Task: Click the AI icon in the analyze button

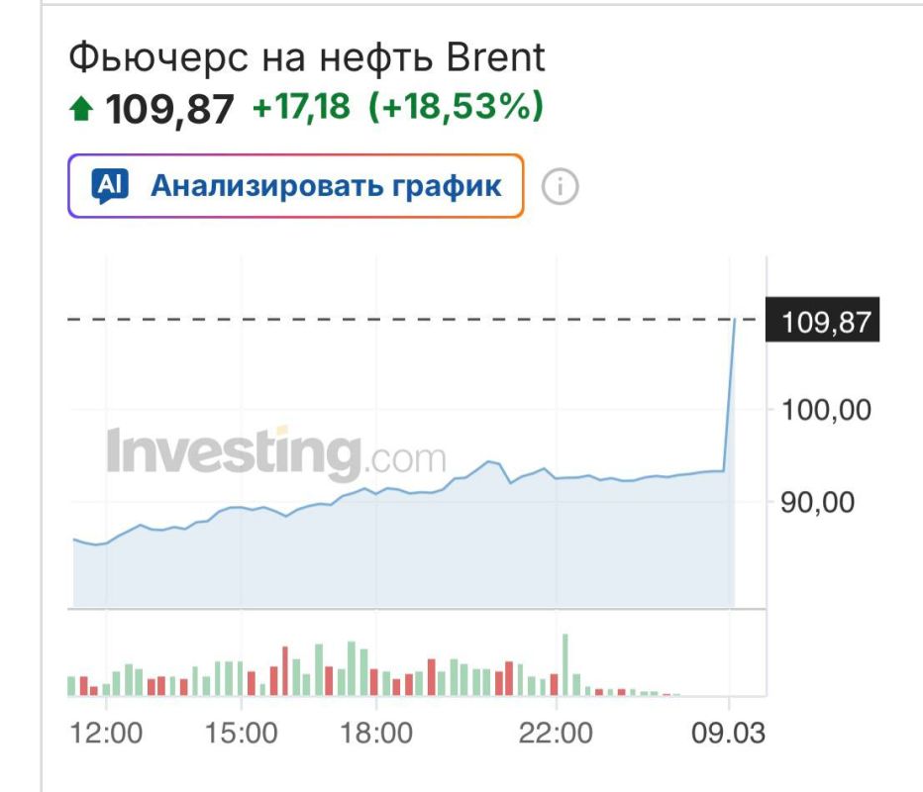Action: 111,184
